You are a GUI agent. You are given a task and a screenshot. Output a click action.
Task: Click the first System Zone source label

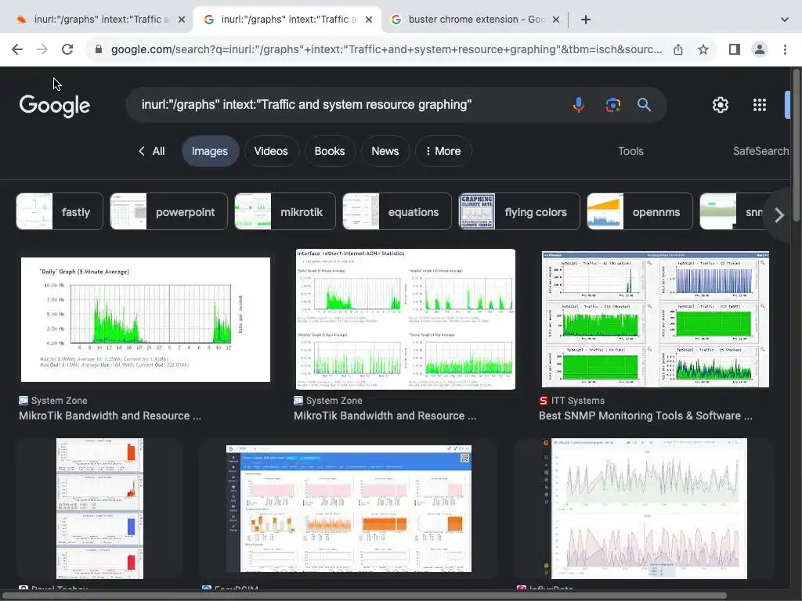click(59, 401)
